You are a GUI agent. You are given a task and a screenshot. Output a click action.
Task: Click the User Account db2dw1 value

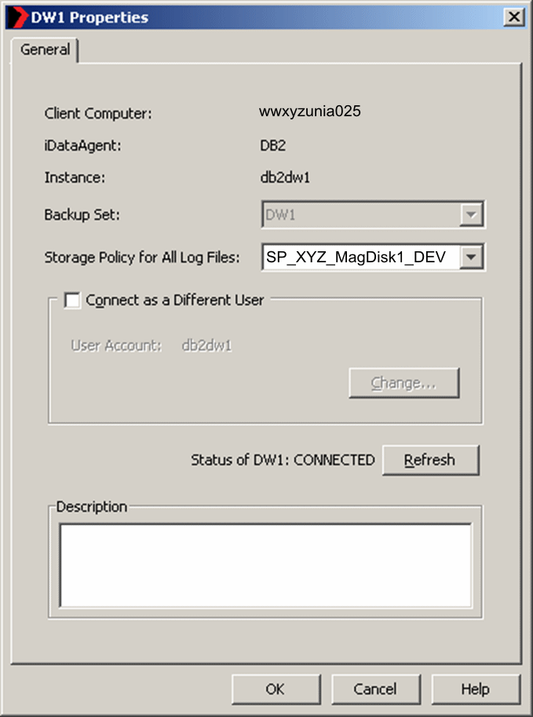pos(206,346)
